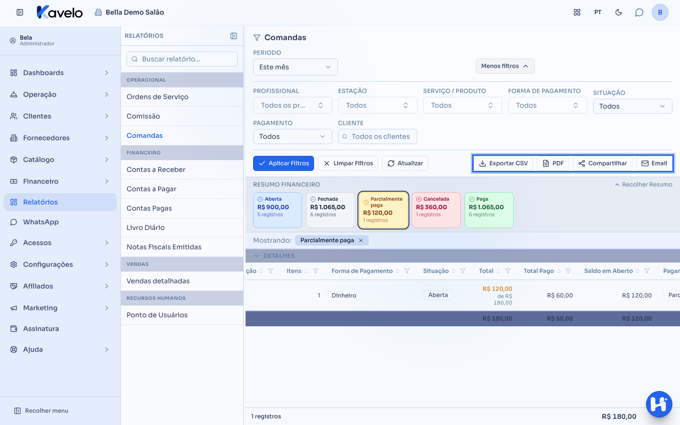The width and height of the screenshot is (680, 425).
Task: Clear filters with Limpar Filtros
Action: 348,163
